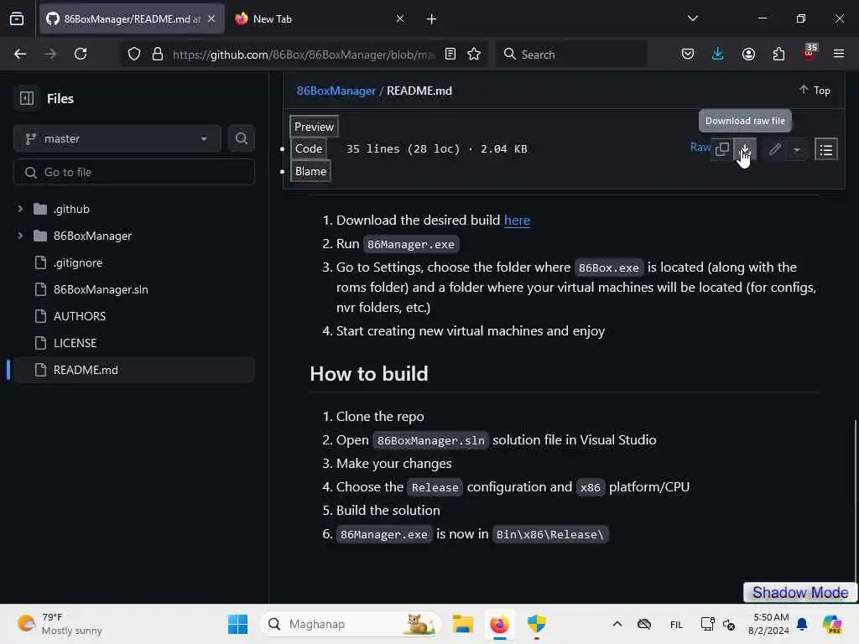This screenshot has width=859, height=644.
Task: Click the uBlock extension icon with badge 35
Action: click(x=810, y=53)
